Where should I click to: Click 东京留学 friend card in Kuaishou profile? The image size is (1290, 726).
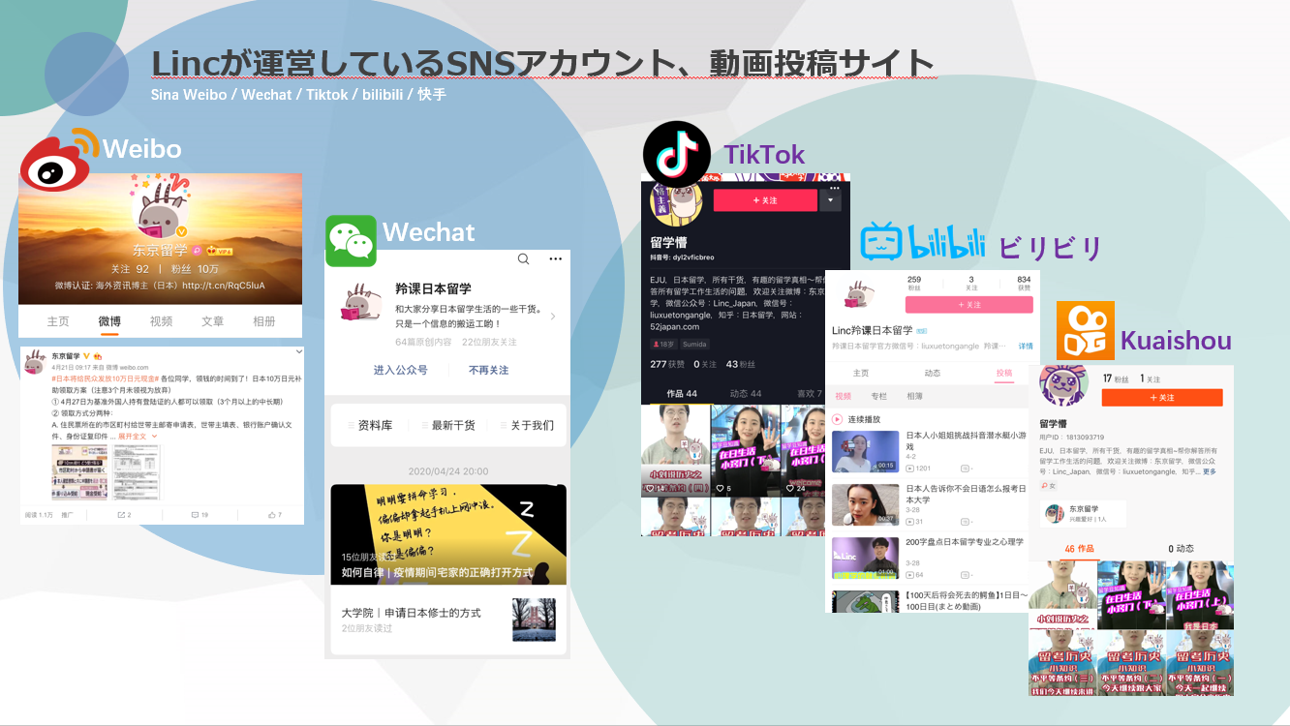coord(1085,514)
